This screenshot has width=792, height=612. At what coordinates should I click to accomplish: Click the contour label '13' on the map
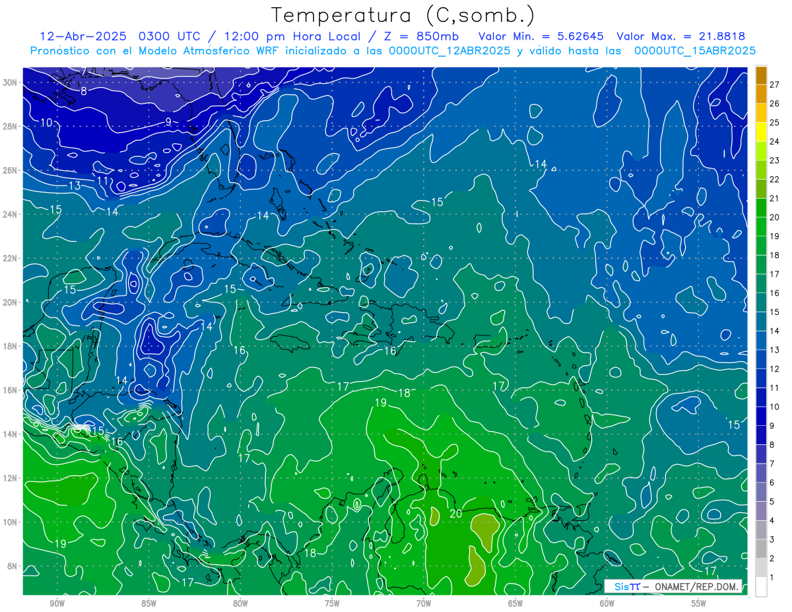[x=75, y=186]
